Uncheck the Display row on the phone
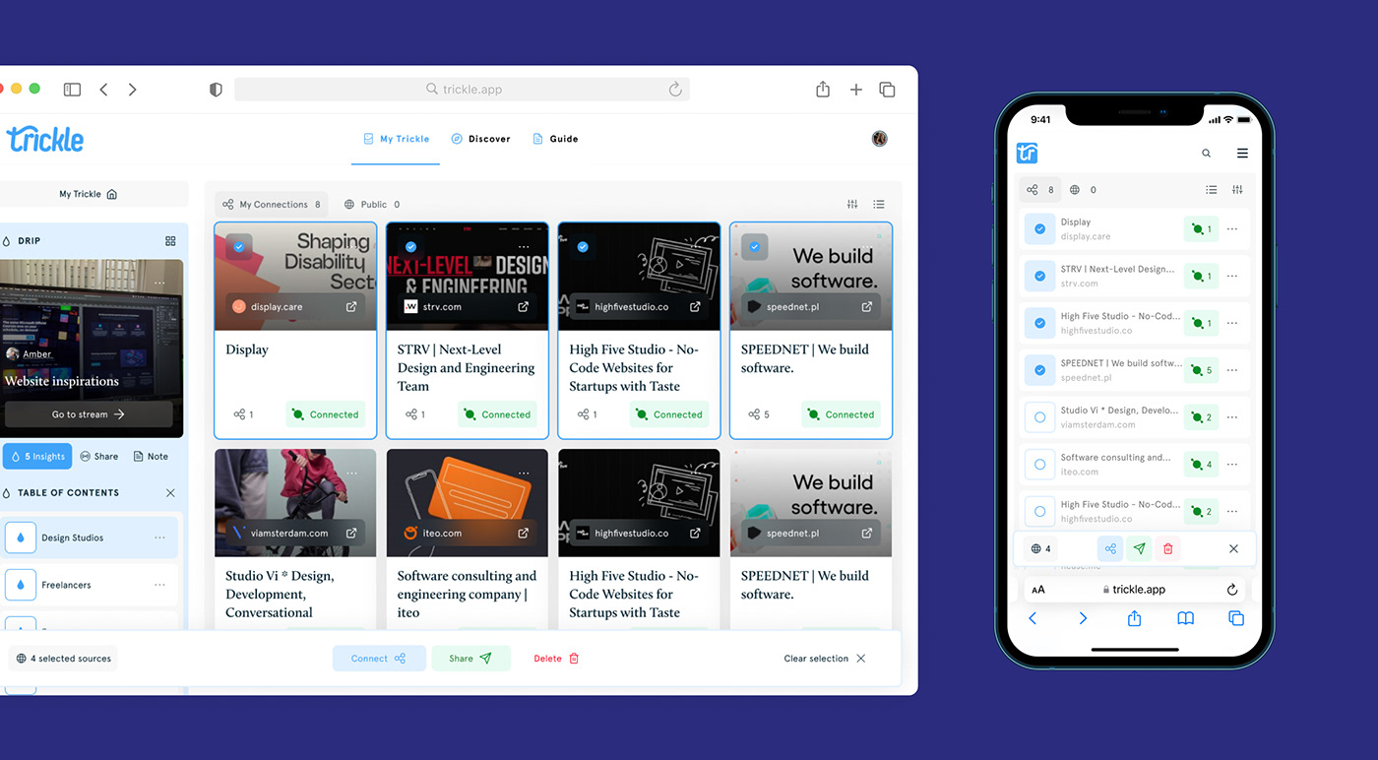Screen dimensions: 1378x760 coord(1040,229)
